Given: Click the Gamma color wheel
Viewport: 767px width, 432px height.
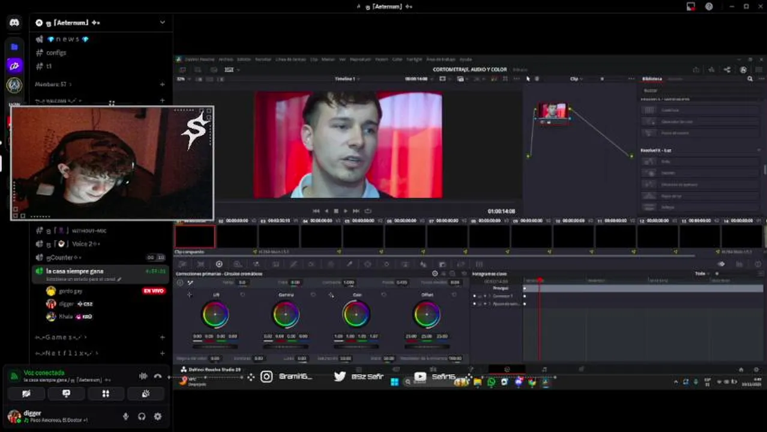Looking at the screenshot, I should pos(286,314).
